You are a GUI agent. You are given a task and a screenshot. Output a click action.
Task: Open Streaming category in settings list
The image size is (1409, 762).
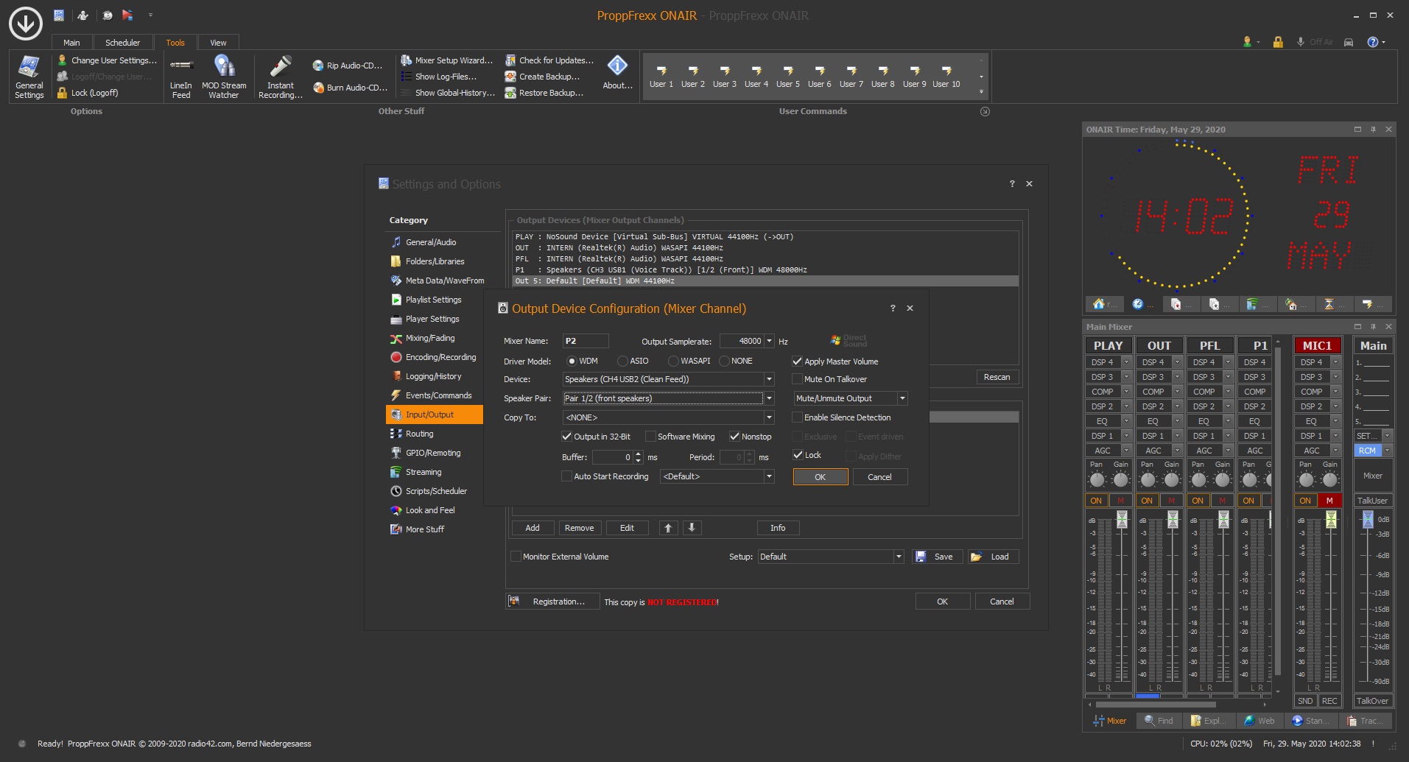(x=423, y=472)
